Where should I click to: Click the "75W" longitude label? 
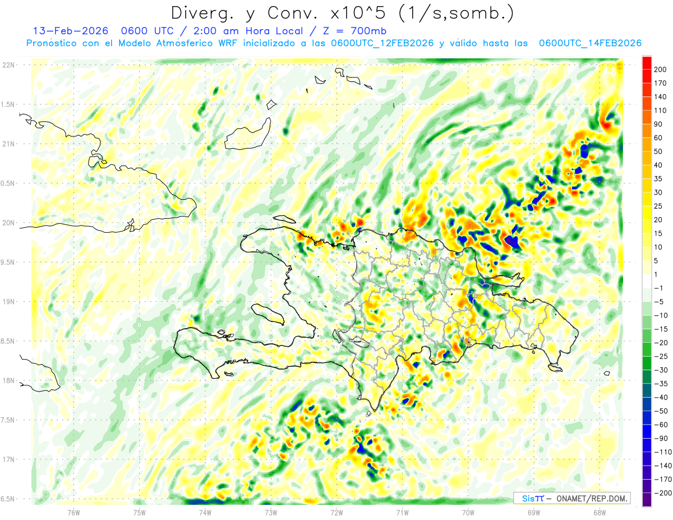[x=140, y=512]
